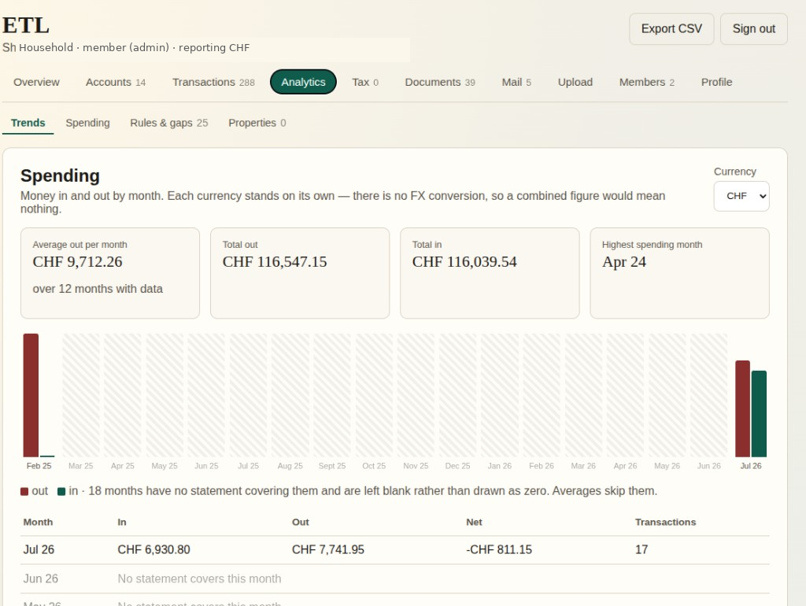Switch to Spending sub-tab
The height and width of the screenshot is (606, 806).
pos(87,123)
